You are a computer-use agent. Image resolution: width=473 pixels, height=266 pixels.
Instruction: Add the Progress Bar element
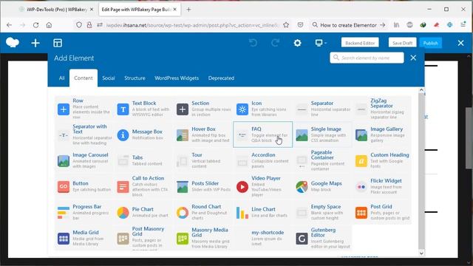click(x=84, y=212)
